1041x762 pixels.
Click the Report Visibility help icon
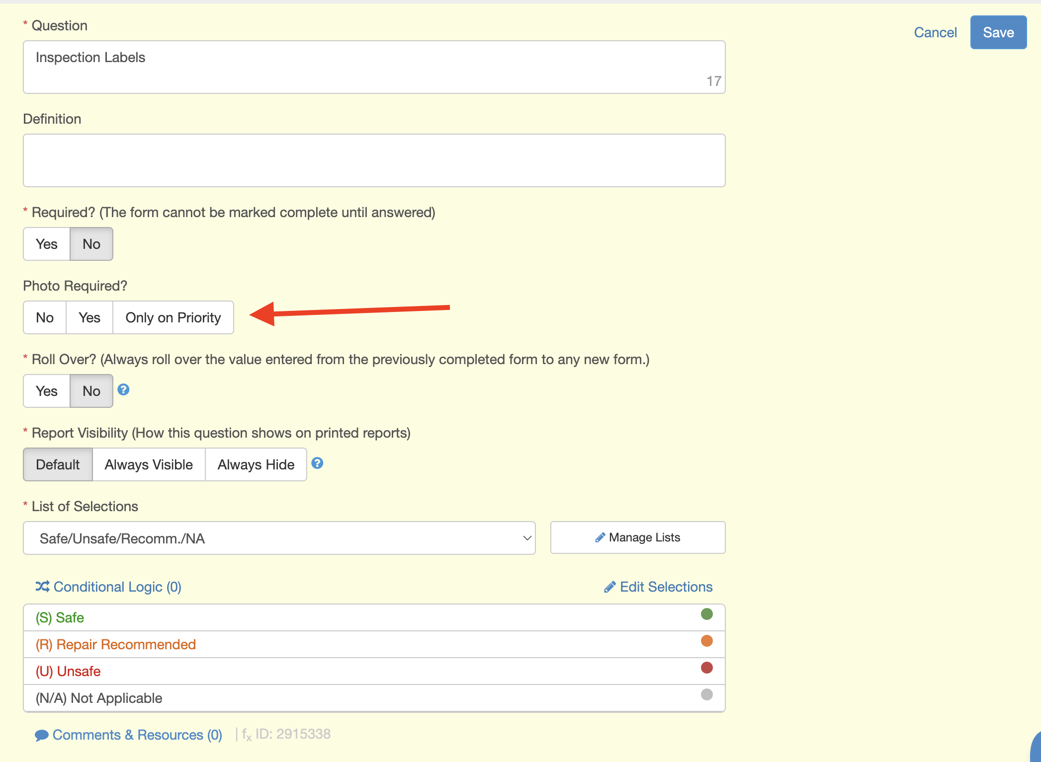pyautogui.click(x=317, y=463)
